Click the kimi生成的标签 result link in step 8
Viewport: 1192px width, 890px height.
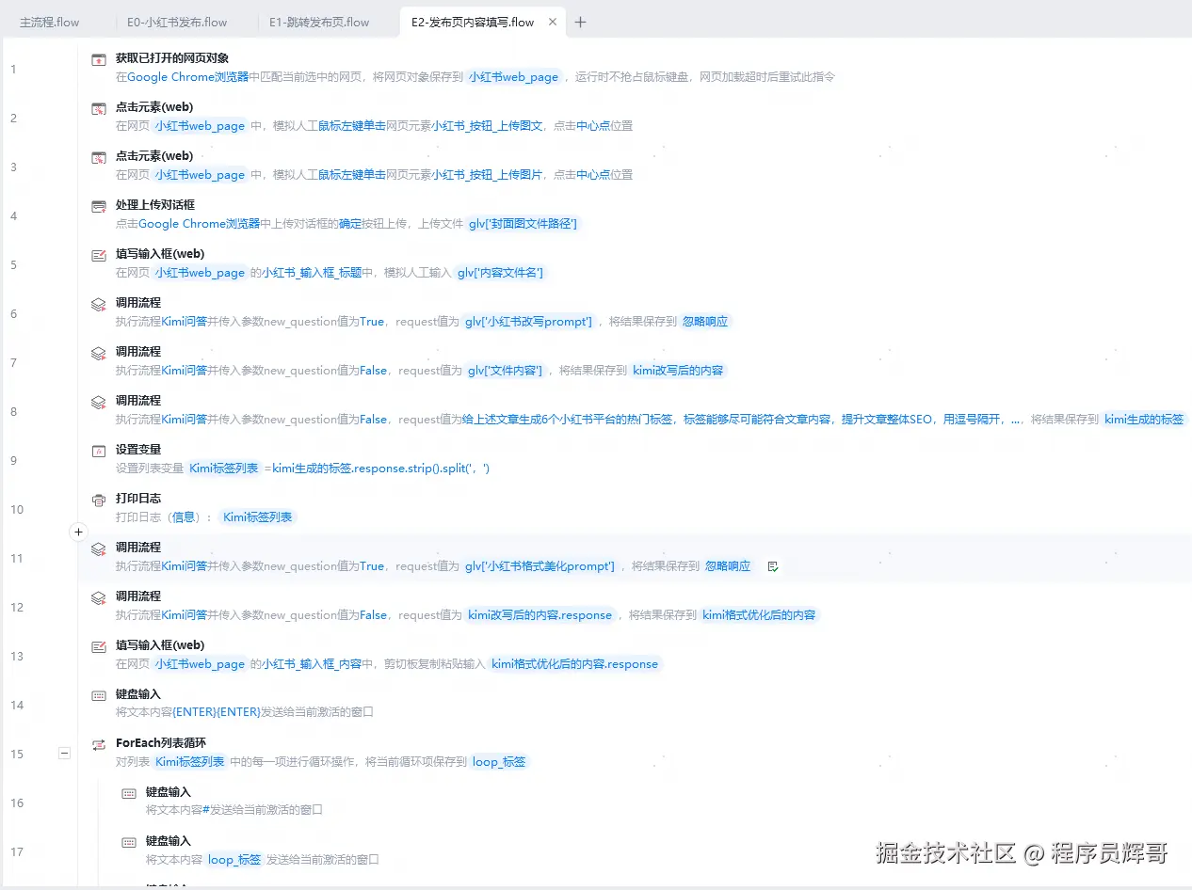point(1144,419)
